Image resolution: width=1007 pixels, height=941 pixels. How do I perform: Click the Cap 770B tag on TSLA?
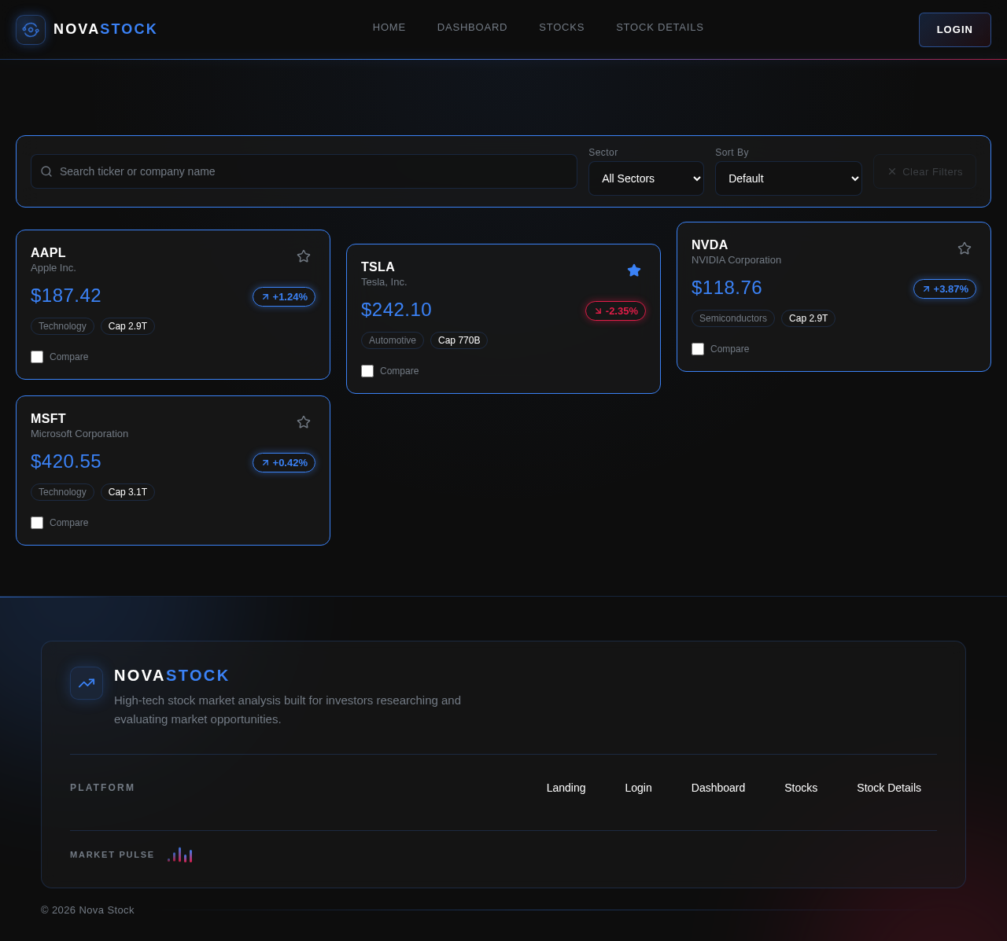[459, 340]
